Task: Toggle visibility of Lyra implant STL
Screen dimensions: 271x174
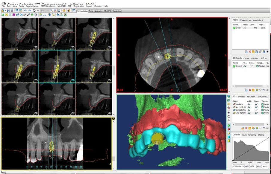Action: tap(249, 113)
